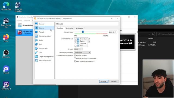Click Memoria base 2048 MB input field

(112, 32)
